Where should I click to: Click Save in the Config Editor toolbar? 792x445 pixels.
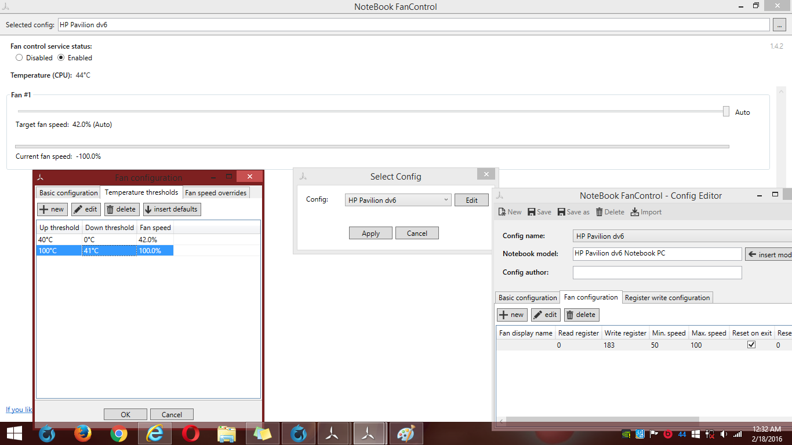click(x=539, y=212)
